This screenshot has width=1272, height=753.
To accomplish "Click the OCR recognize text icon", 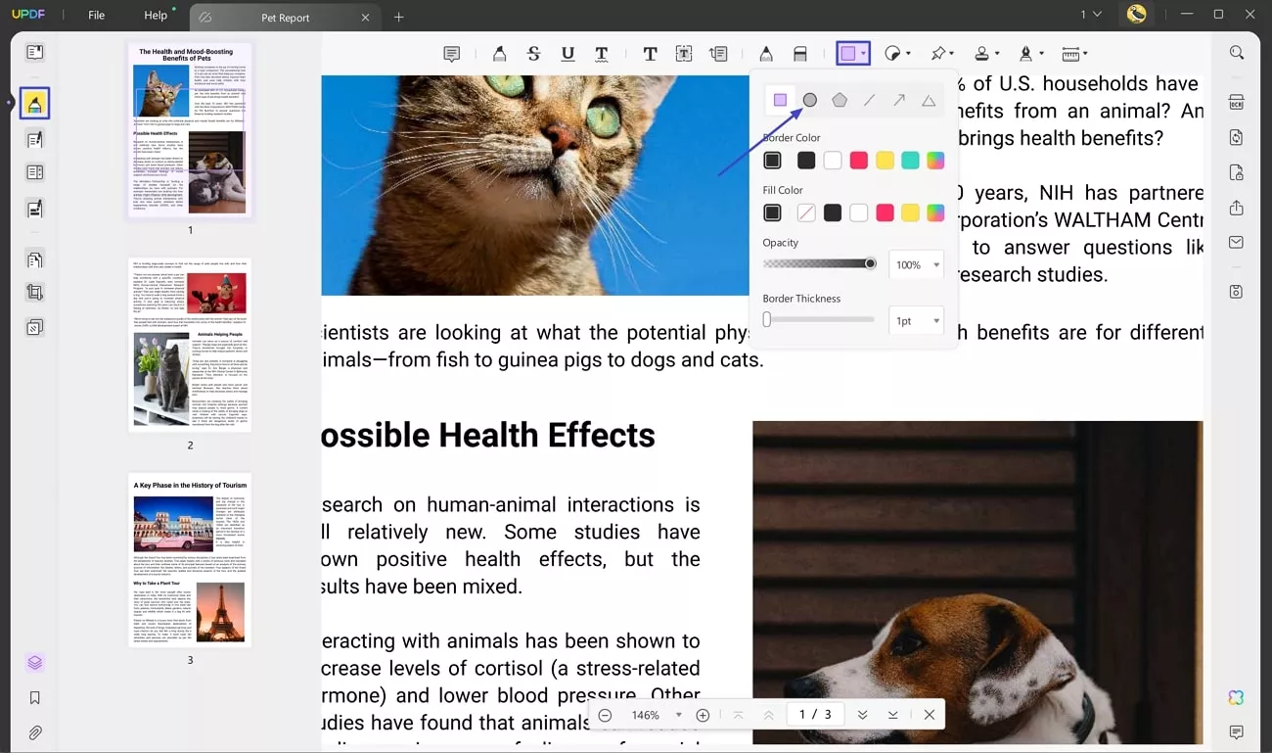I will tap(1237, 103).
